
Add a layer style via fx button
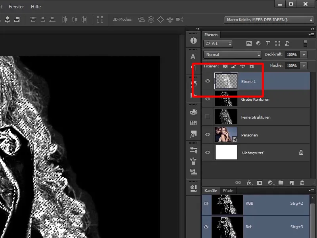pos(249,183)
